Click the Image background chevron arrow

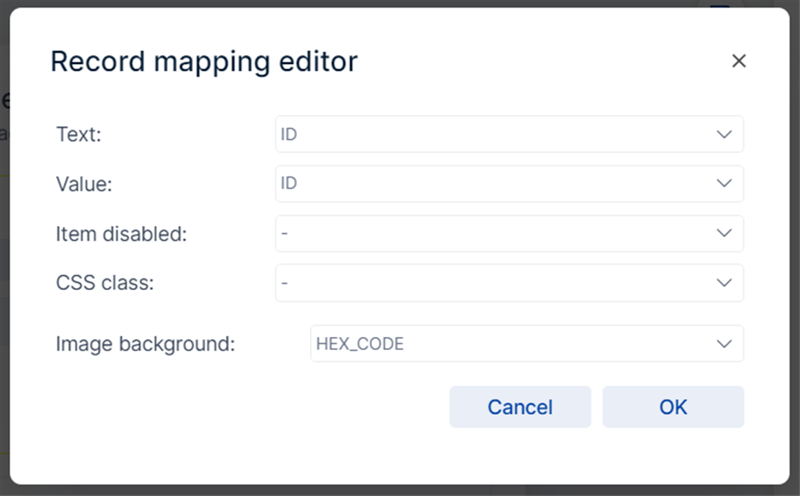(x=724, y=344)
